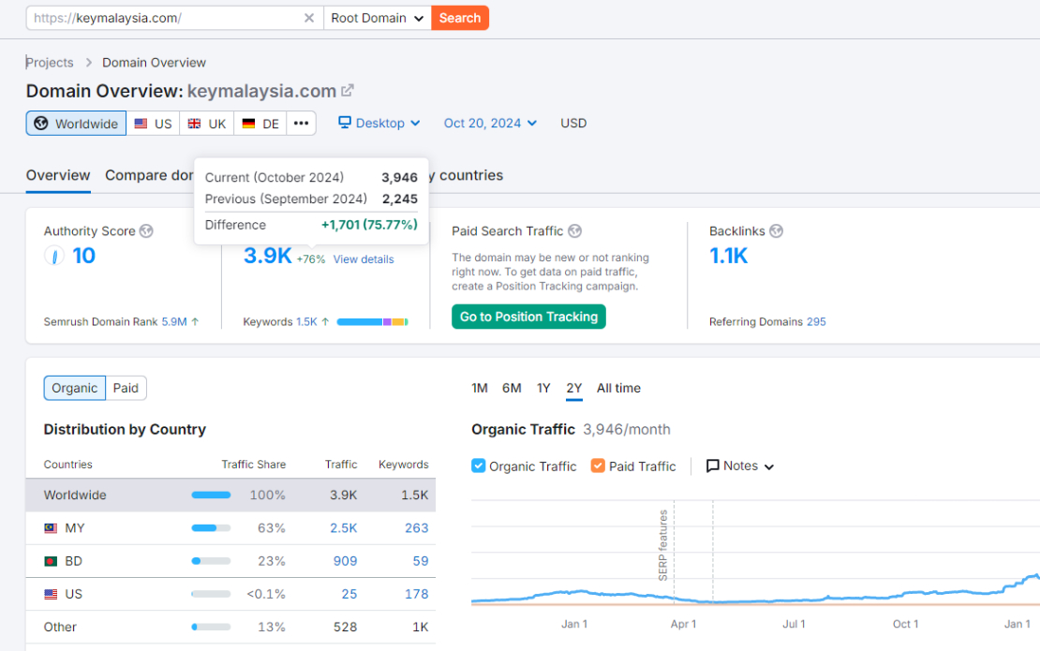Open the View details link

pyautogui.click(x=364, y=259)
